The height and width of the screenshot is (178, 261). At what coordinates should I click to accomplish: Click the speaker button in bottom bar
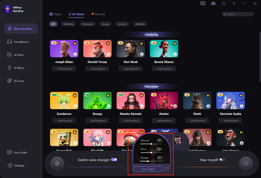tap(246, 163)
